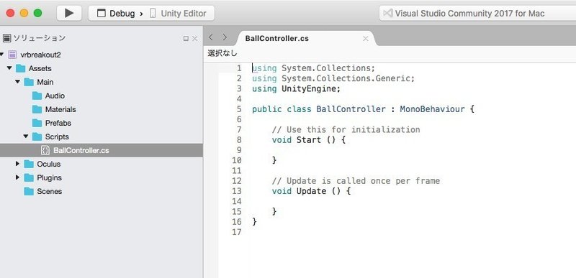Open the 選択なし breadcrumb selector
576x278 pixels.
222,53
